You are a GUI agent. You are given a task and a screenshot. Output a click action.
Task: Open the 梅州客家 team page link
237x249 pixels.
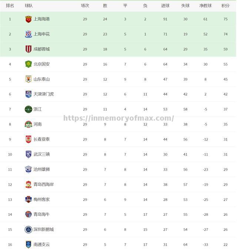pos(41,199)
